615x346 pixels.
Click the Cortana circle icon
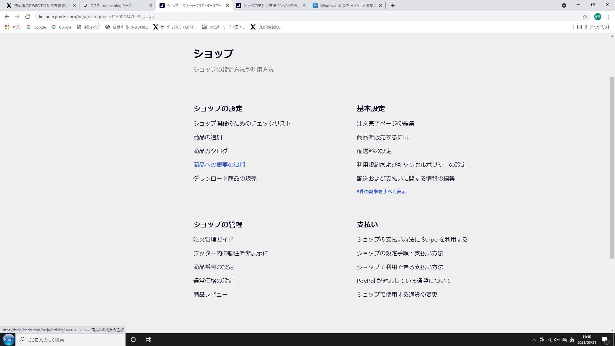pos(133,340)
